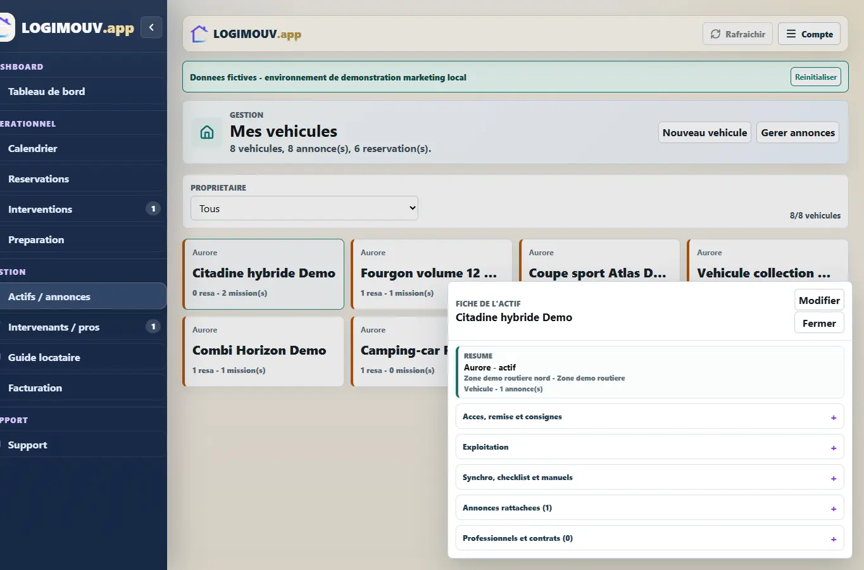Go to Tableau de bord
The height and width of the screenshot is (570, 864).
[x=82, y=91]
